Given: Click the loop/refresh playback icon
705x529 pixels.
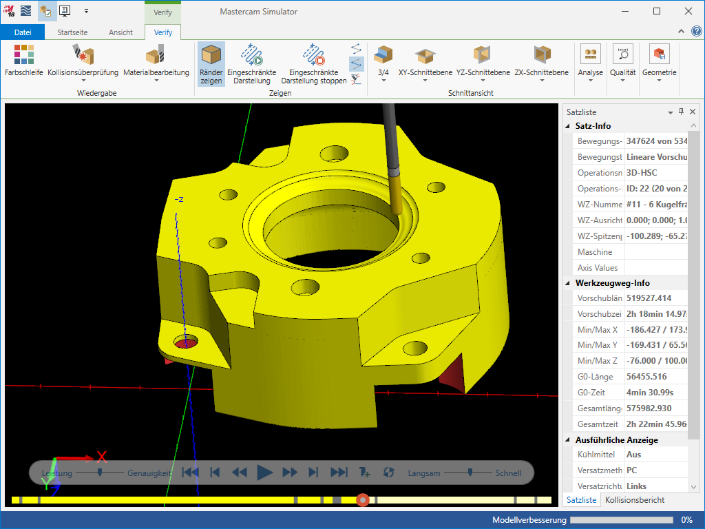Looking at the screenshot, I should (388, 473).
